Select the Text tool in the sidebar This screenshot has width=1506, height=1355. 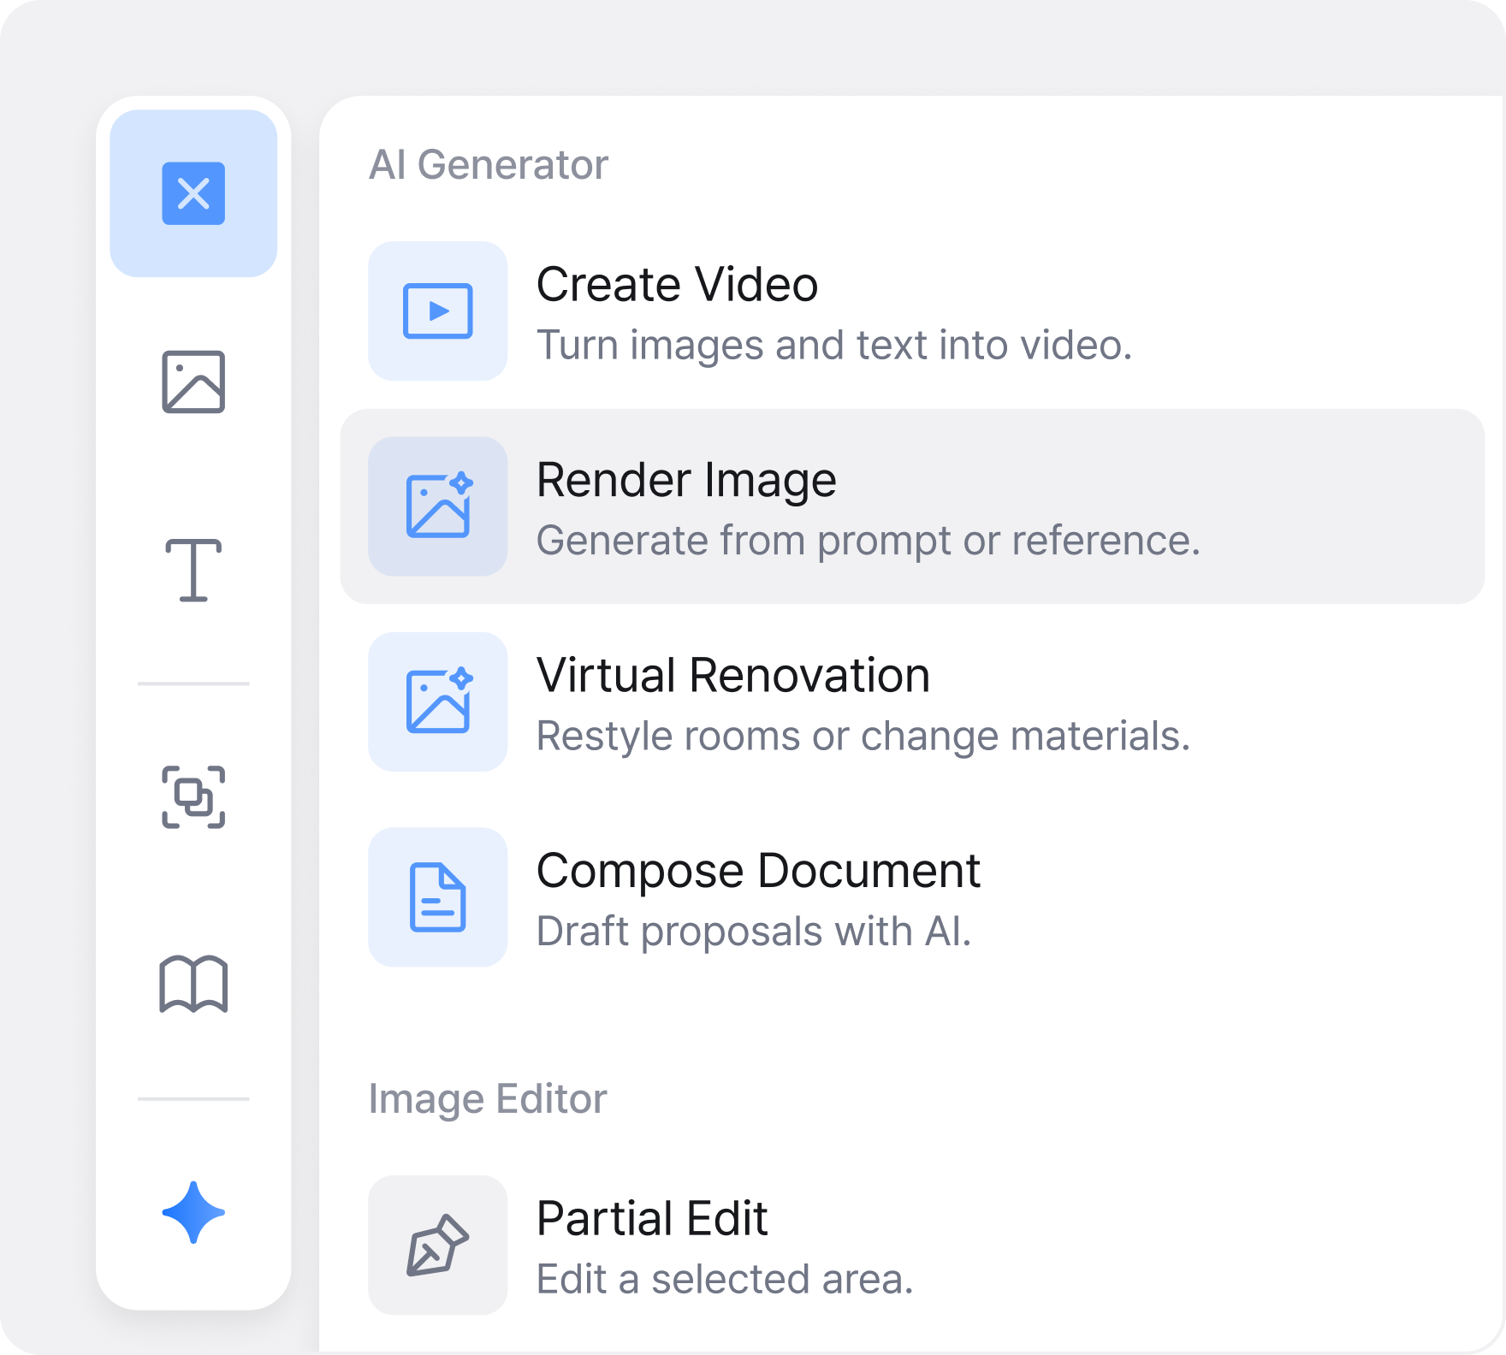193,570
